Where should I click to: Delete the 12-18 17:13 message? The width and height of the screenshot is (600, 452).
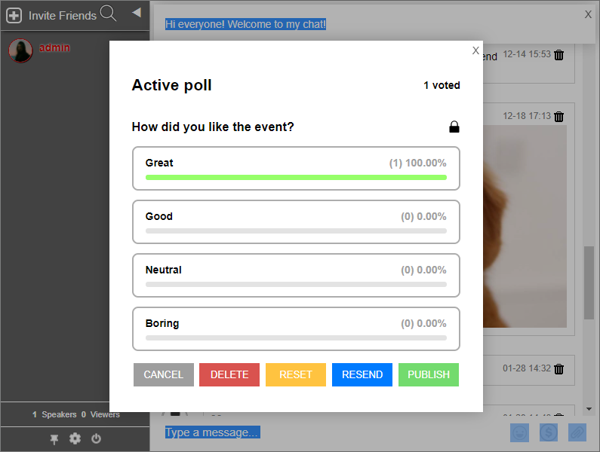[559, 117]
